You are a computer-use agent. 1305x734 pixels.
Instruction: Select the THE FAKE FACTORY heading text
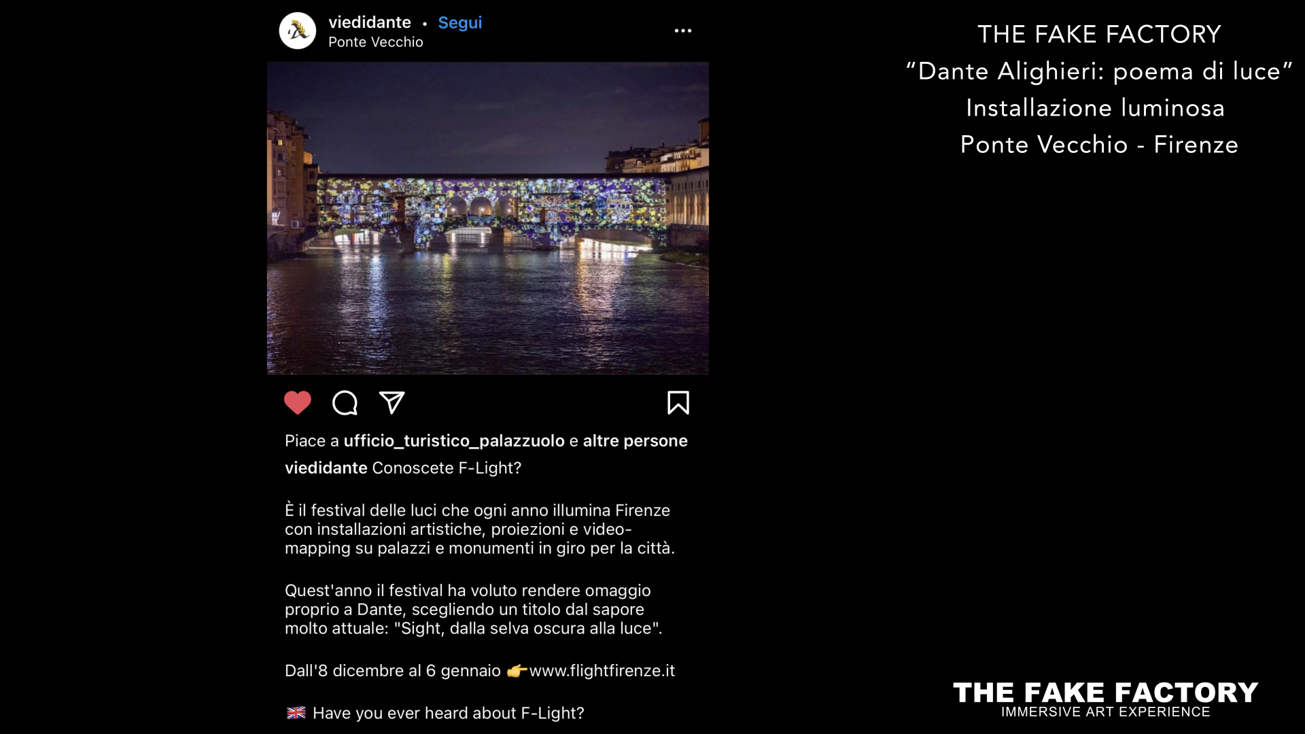point(1099,34)
